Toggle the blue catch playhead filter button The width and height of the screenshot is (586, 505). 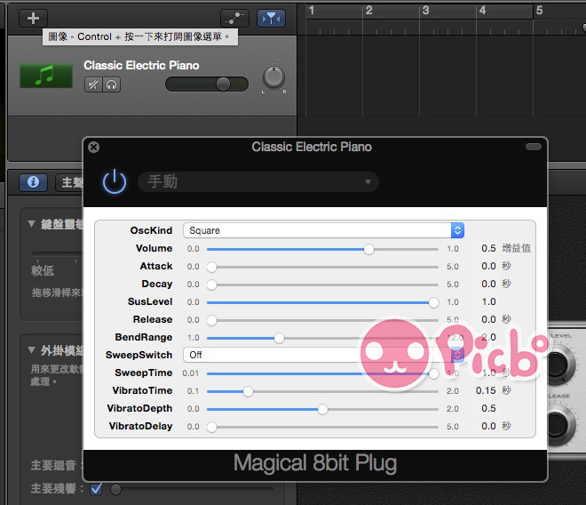point(271,18)
